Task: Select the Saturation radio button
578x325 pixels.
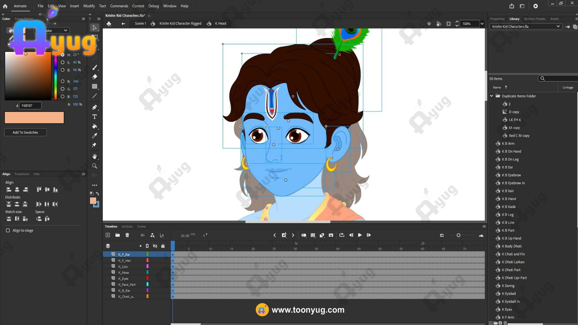Action: point(62,62)
